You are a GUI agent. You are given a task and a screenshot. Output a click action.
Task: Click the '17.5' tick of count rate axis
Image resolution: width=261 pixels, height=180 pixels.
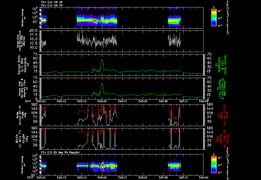click(33, 35)
